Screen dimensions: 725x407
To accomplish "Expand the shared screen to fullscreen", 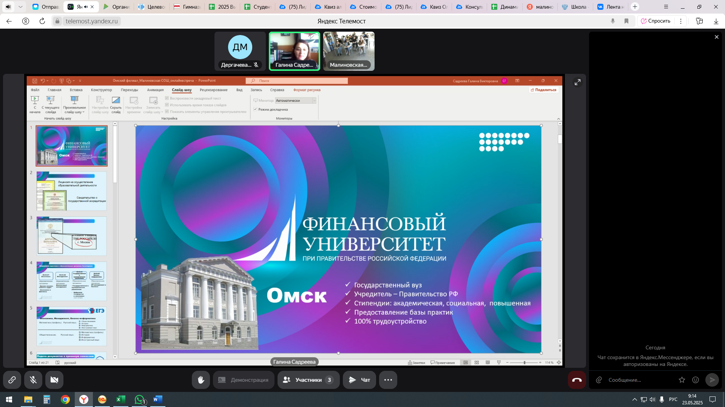I will 578,82.
